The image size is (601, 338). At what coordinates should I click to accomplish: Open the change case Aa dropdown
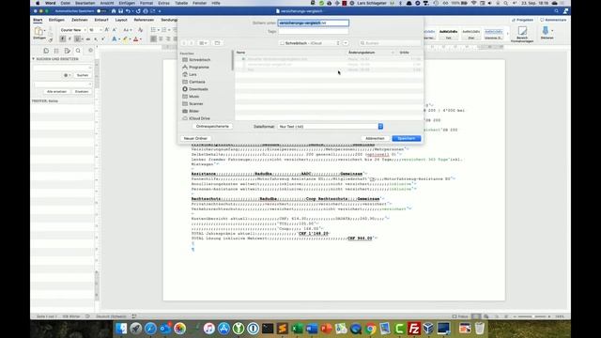click(x=127, y=30)
